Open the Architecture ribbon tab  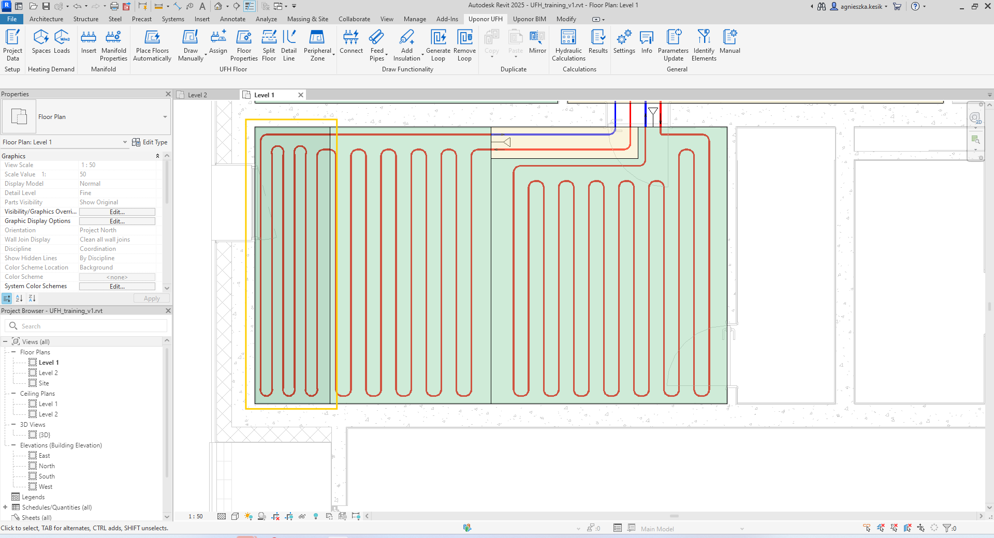click(46, 19)
